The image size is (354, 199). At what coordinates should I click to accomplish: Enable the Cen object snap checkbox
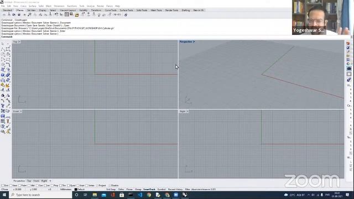coord(37,186)
